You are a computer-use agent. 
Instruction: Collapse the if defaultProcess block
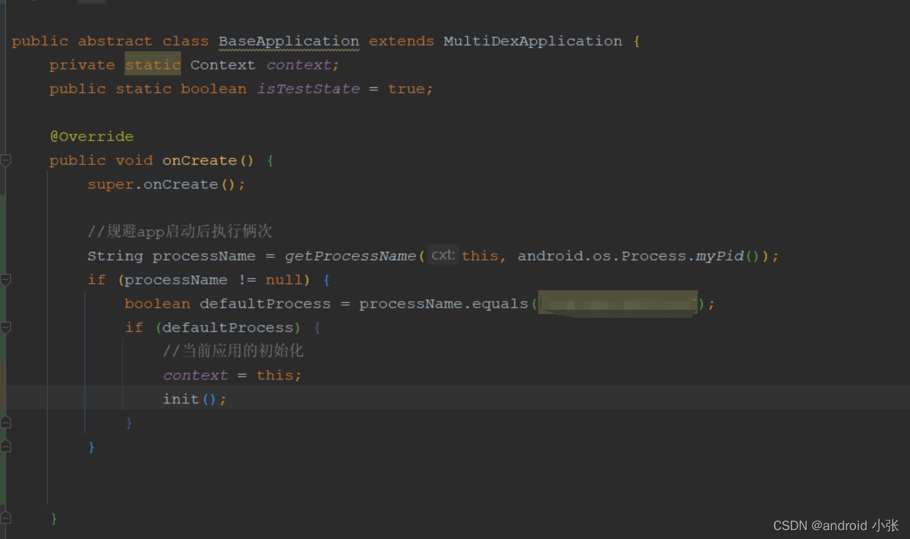(6, 327)
